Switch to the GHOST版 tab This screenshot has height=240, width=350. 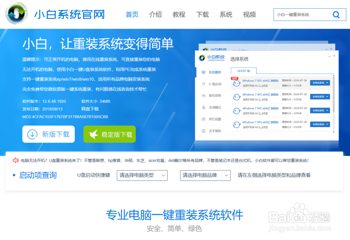(244, 71)
